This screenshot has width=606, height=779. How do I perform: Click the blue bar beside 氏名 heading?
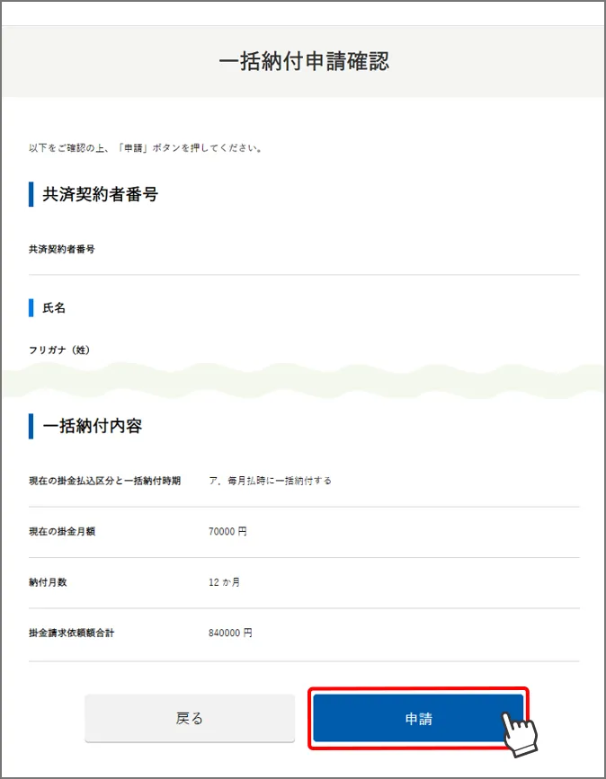click(x=31, y=308)
